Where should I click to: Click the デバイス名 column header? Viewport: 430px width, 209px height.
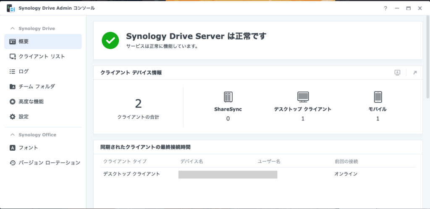191,162
